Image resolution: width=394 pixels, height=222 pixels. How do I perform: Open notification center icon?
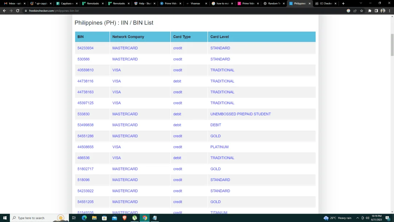coord(388,218)
